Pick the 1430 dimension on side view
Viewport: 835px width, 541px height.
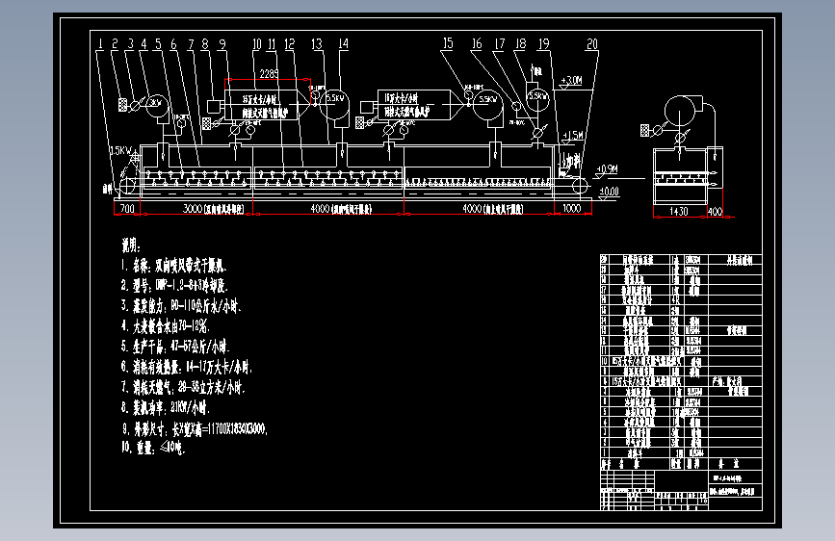(678, 212)
